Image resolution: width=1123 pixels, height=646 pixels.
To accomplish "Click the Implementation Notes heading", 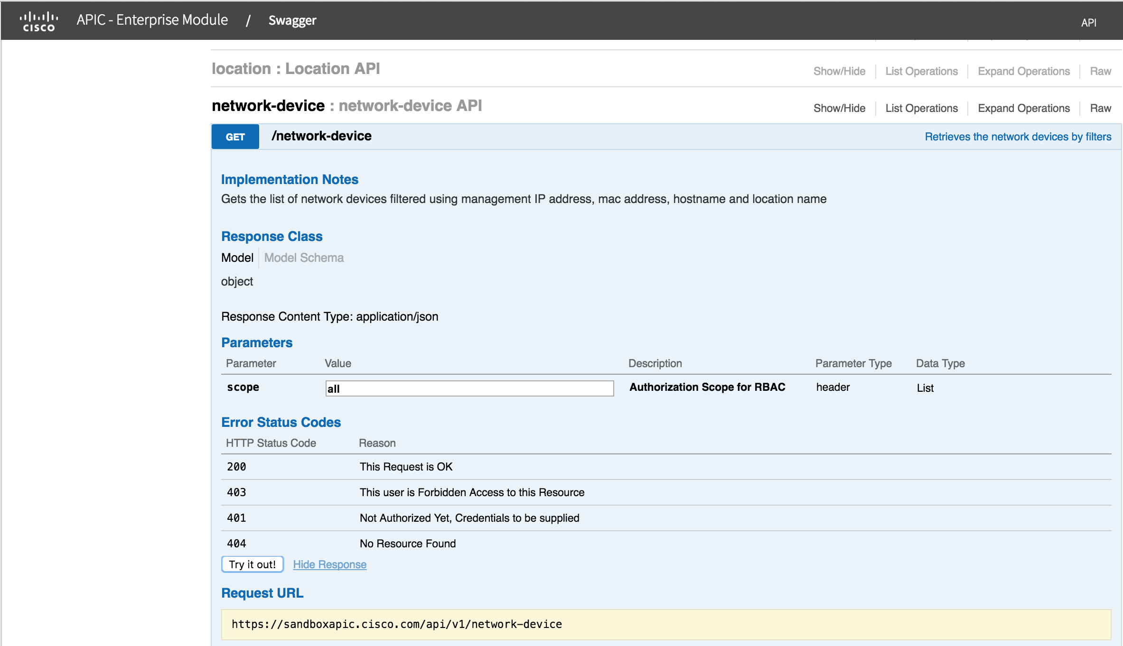I will tap(290, 179).
